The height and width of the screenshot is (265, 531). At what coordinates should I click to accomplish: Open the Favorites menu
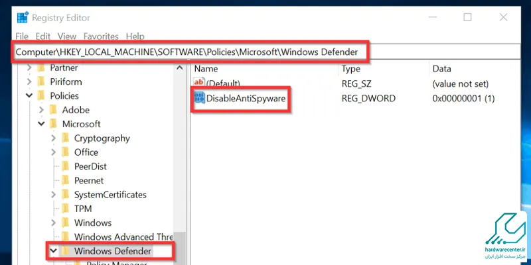[101, 36]
